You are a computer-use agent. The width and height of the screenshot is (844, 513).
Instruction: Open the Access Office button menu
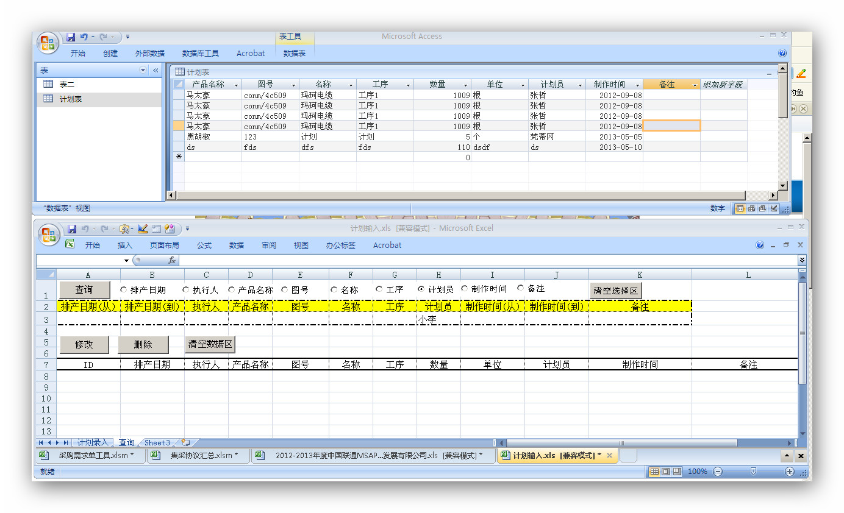coord(48,43)
